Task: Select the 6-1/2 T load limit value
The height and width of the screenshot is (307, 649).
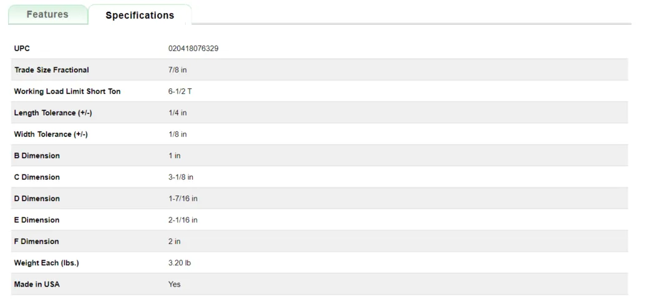Action: pyautogui.click(x=180, y=92)
